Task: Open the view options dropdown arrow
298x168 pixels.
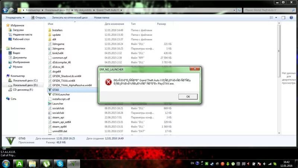Action: (x=276, y=18)
